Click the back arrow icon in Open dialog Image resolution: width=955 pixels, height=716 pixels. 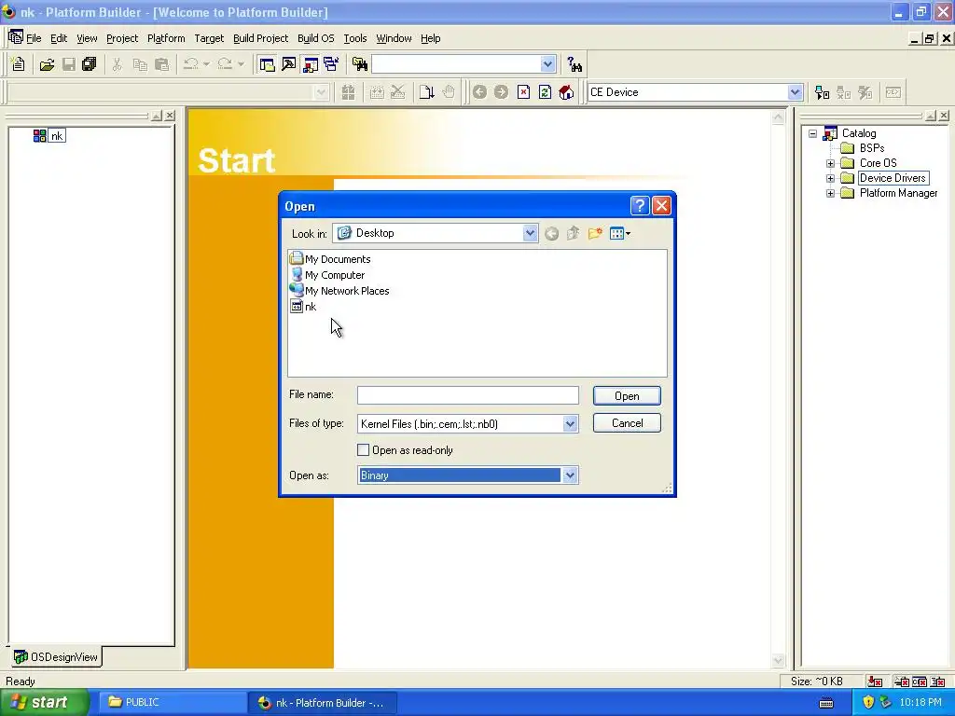(552, 233)
